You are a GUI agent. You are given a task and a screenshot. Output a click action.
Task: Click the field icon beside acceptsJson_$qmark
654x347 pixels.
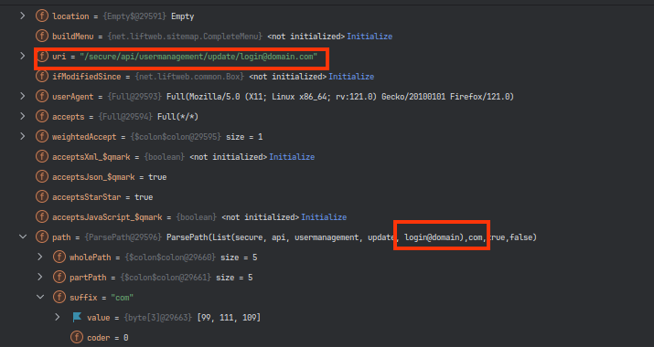42,177
